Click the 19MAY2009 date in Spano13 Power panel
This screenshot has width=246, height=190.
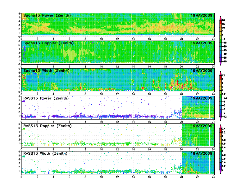click(x=202, y=16)
